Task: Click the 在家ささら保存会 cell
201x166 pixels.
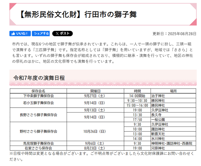Action: coord(38,148)
